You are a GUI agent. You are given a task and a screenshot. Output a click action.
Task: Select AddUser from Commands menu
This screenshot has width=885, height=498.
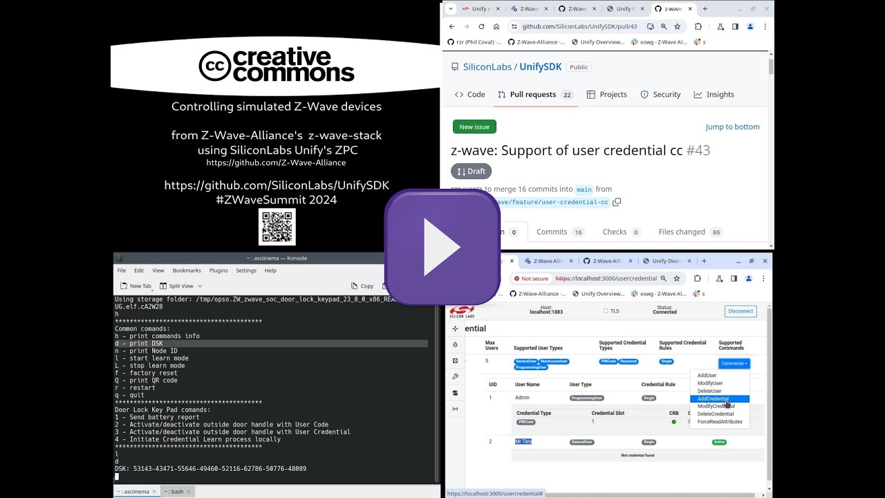[707, 376]
